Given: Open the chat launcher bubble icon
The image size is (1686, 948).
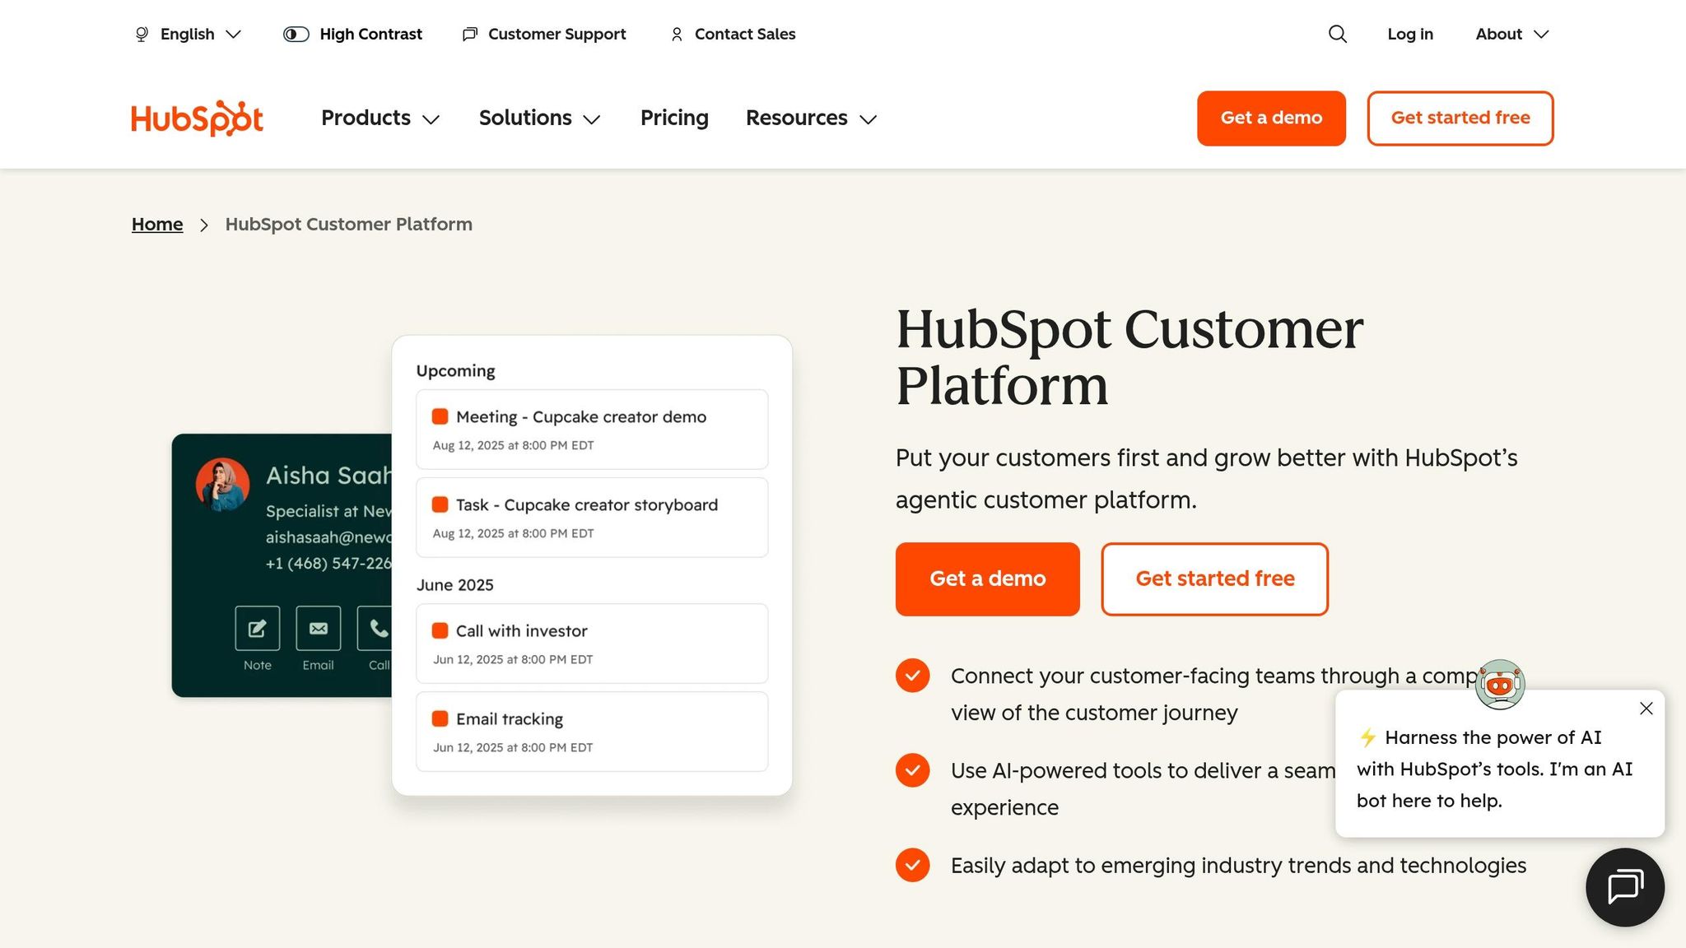Looking at the screenshot, I should [1625, 887].
